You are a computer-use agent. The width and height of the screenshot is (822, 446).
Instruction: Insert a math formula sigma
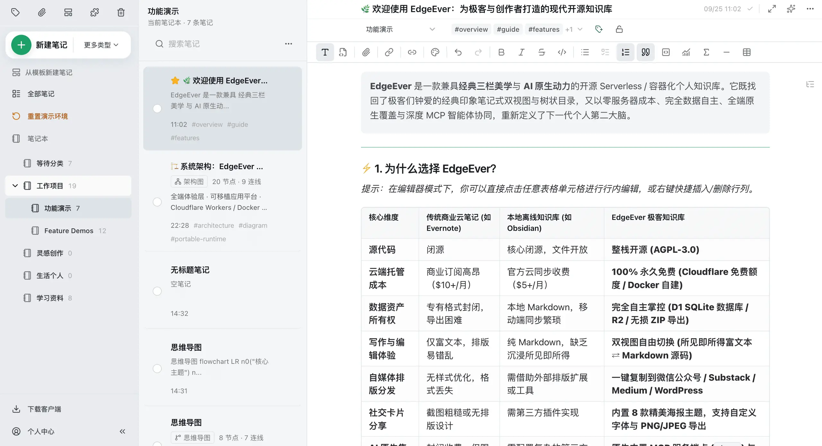(706, 52)
